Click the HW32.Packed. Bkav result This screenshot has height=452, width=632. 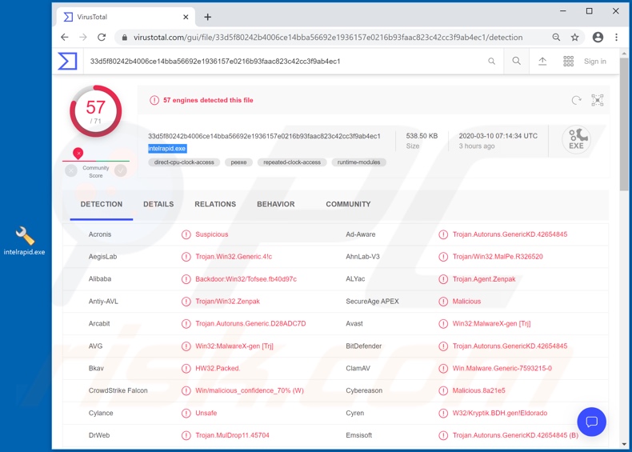coord(218,369)
